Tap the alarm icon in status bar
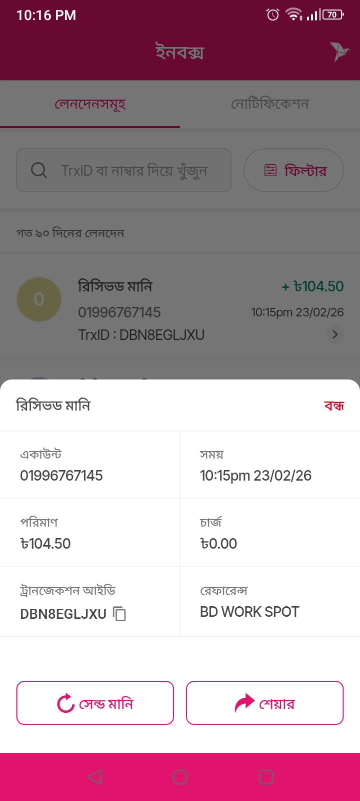 pos(272,15)
